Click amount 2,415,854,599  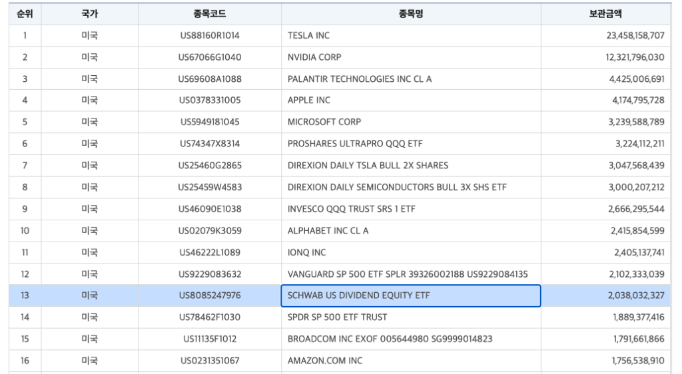coord(637,231)
